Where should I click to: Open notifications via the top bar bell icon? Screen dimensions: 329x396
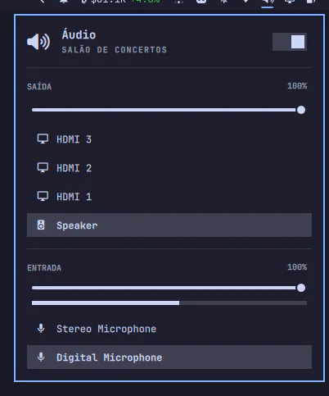[x=64, y=2]
